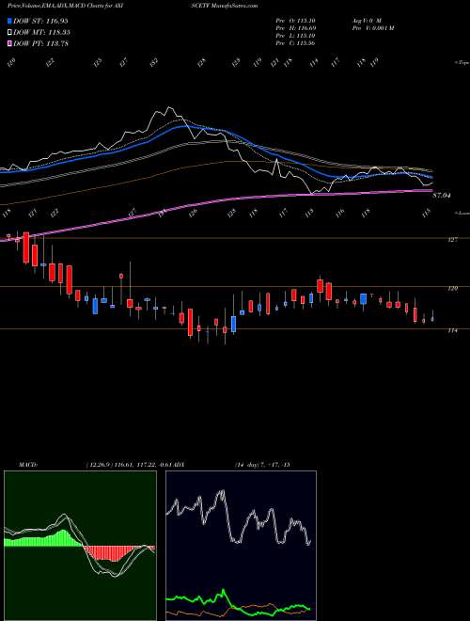470x621 pixels.
Task: Select the 'DOW MT: 118.35' legend label
Action: [x=41, y=33]
